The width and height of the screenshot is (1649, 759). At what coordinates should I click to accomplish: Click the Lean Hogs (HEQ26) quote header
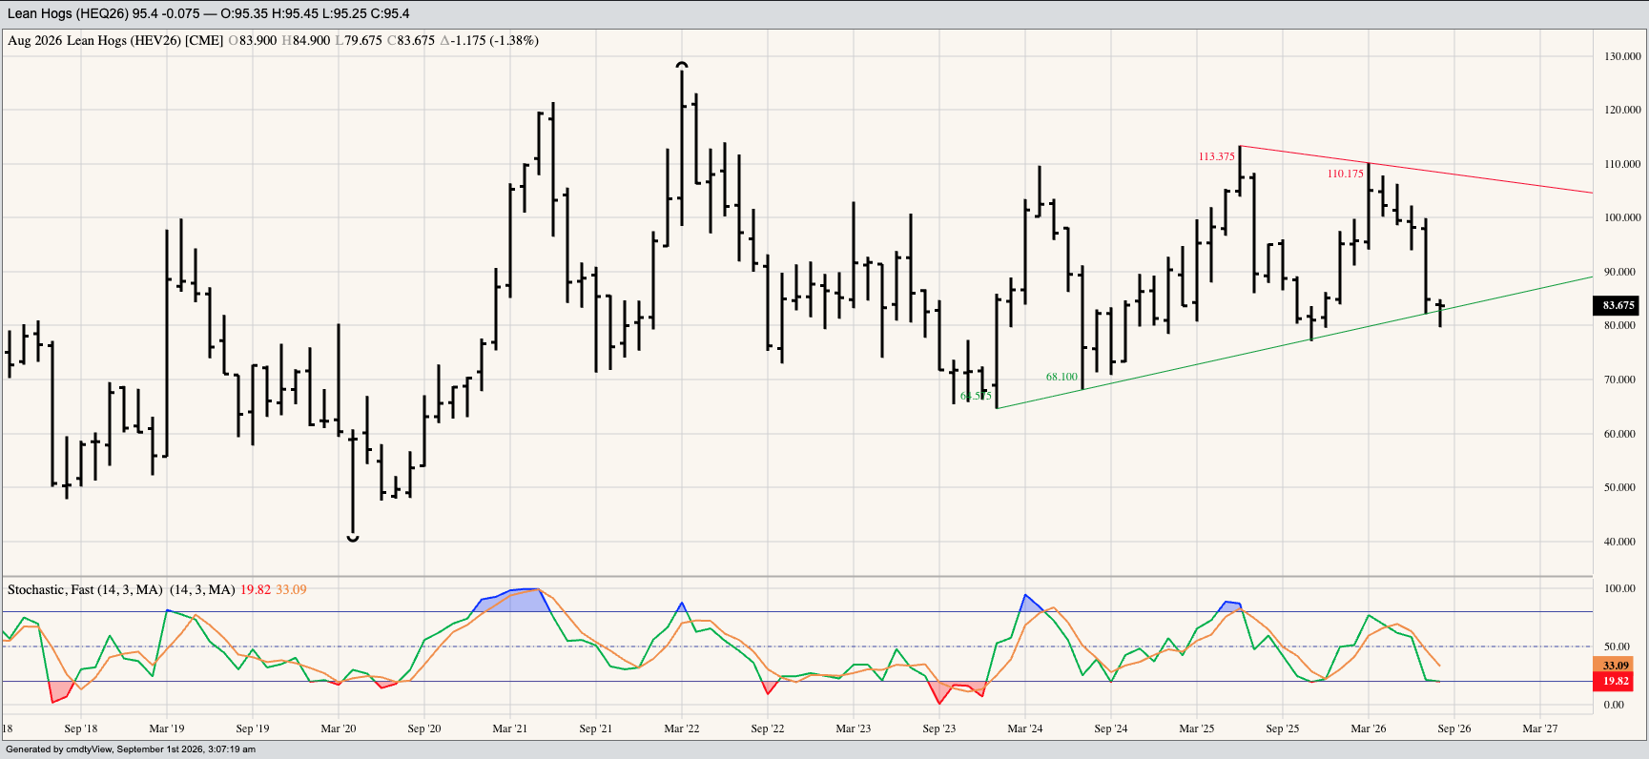pos(68,13)
